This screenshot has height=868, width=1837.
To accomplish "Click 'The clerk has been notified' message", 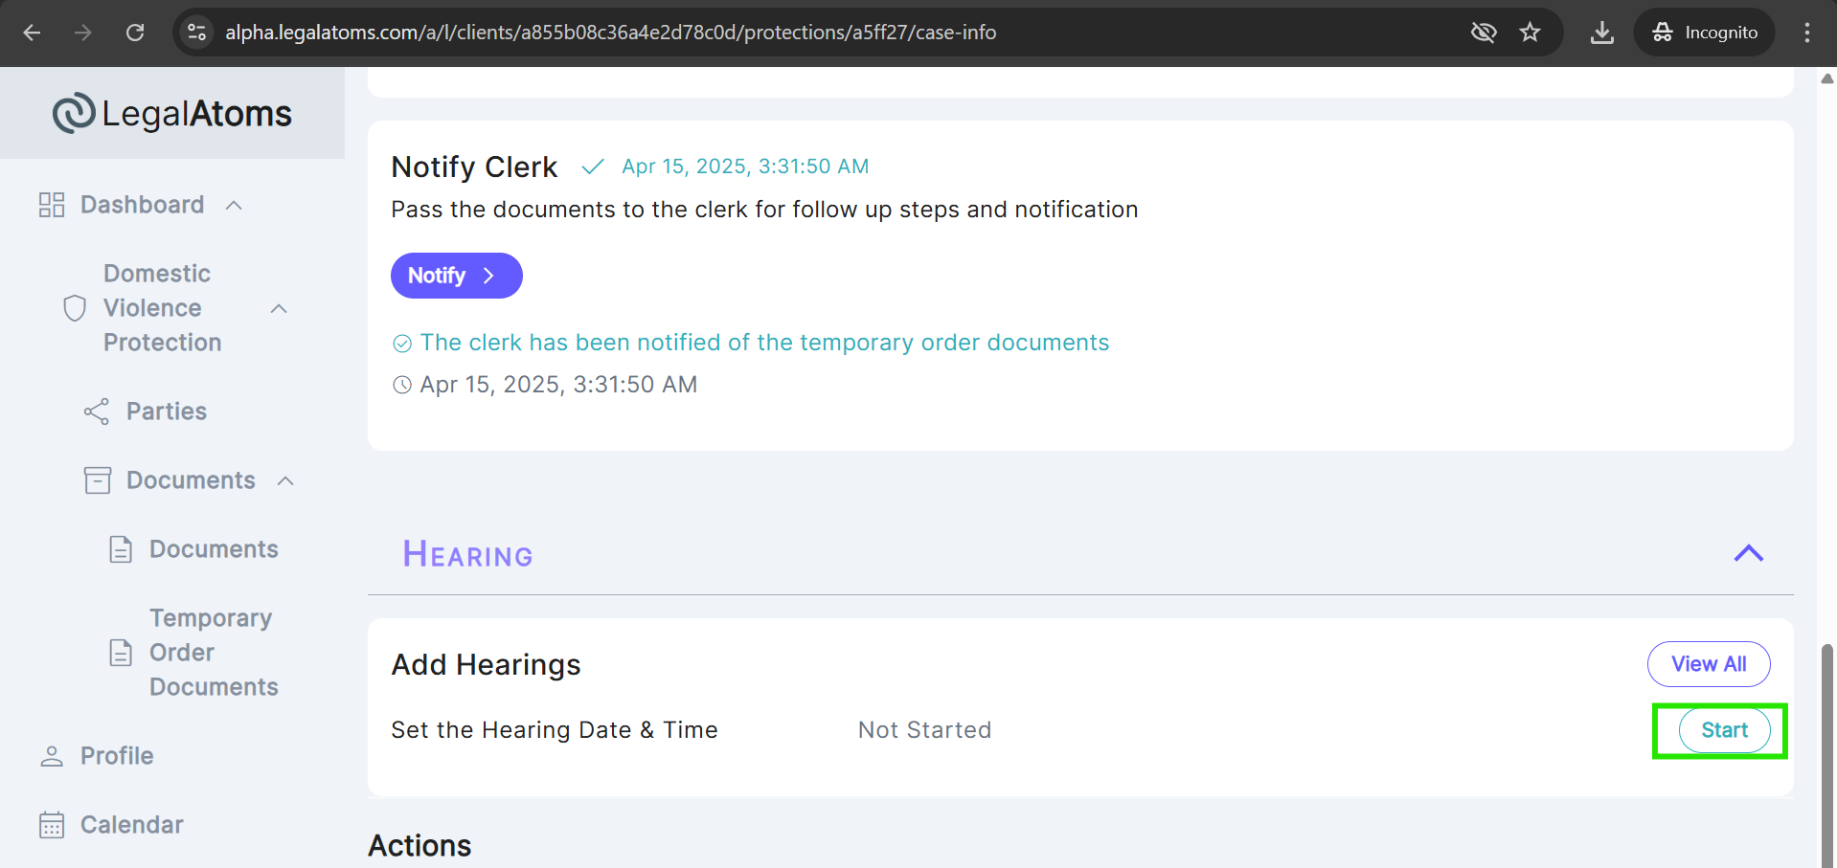I will click(764, 343).
